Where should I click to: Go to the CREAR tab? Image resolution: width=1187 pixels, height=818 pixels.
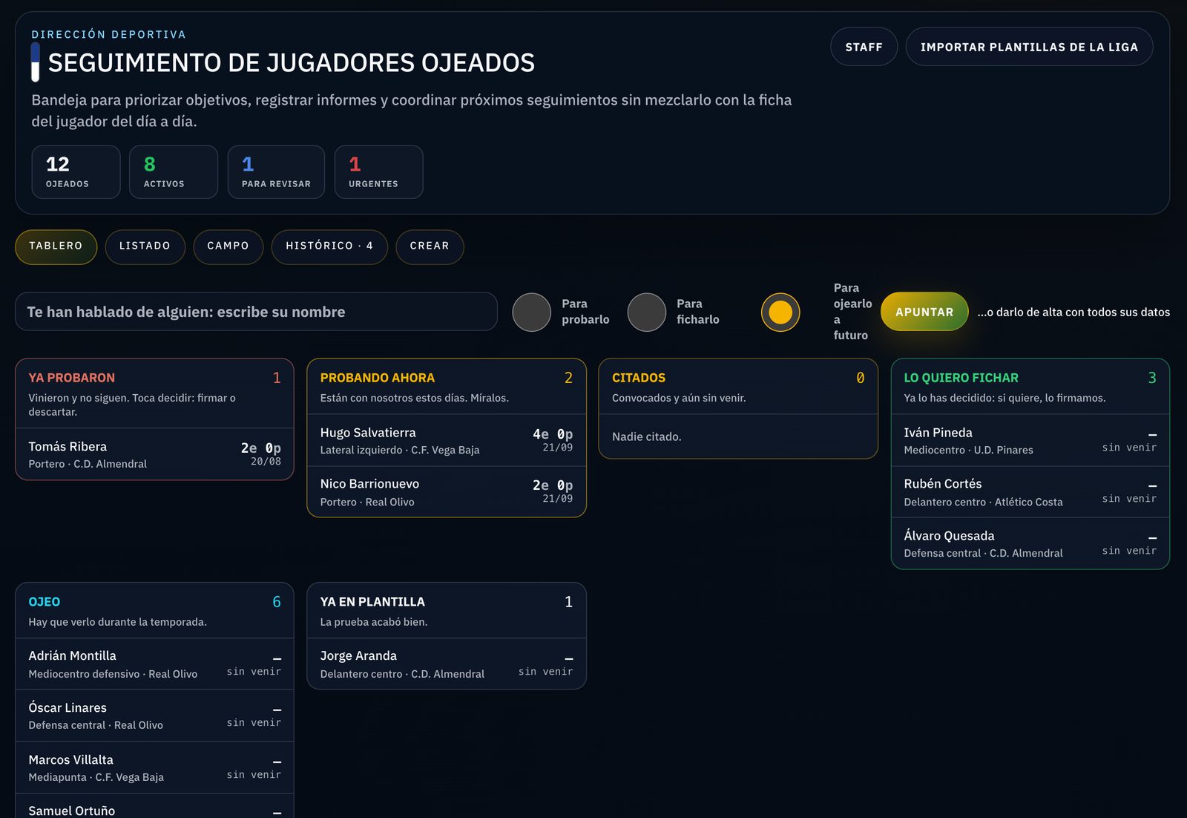(x=430, y=246)
